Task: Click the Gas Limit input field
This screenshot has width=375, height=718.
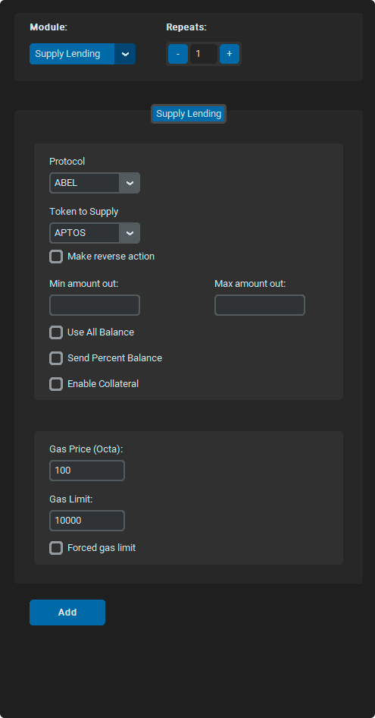Action: coord(87,521)
